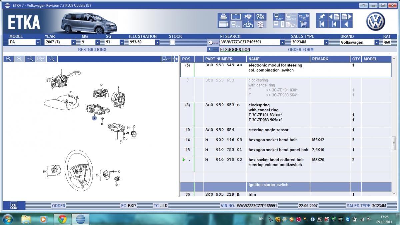This screenshot has height=225, width=400.
Task: Click the key icon beside FI search
Action: click(x=213, y=42)
